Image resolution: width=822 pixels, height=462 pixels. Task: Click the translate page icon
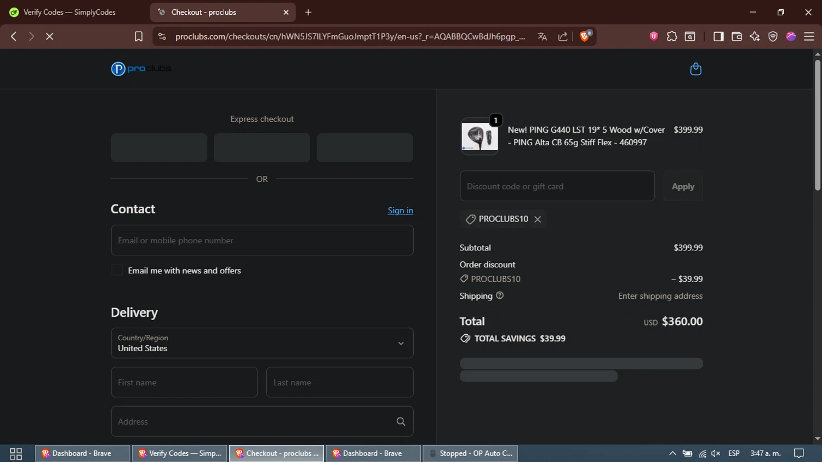tap(543, 36)
